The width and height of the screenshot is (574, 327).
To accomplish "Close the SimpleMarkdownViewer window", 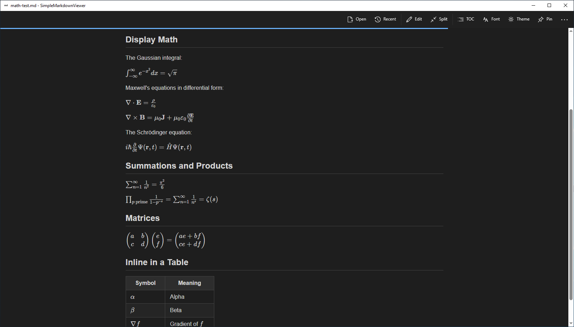I will 566,5.
